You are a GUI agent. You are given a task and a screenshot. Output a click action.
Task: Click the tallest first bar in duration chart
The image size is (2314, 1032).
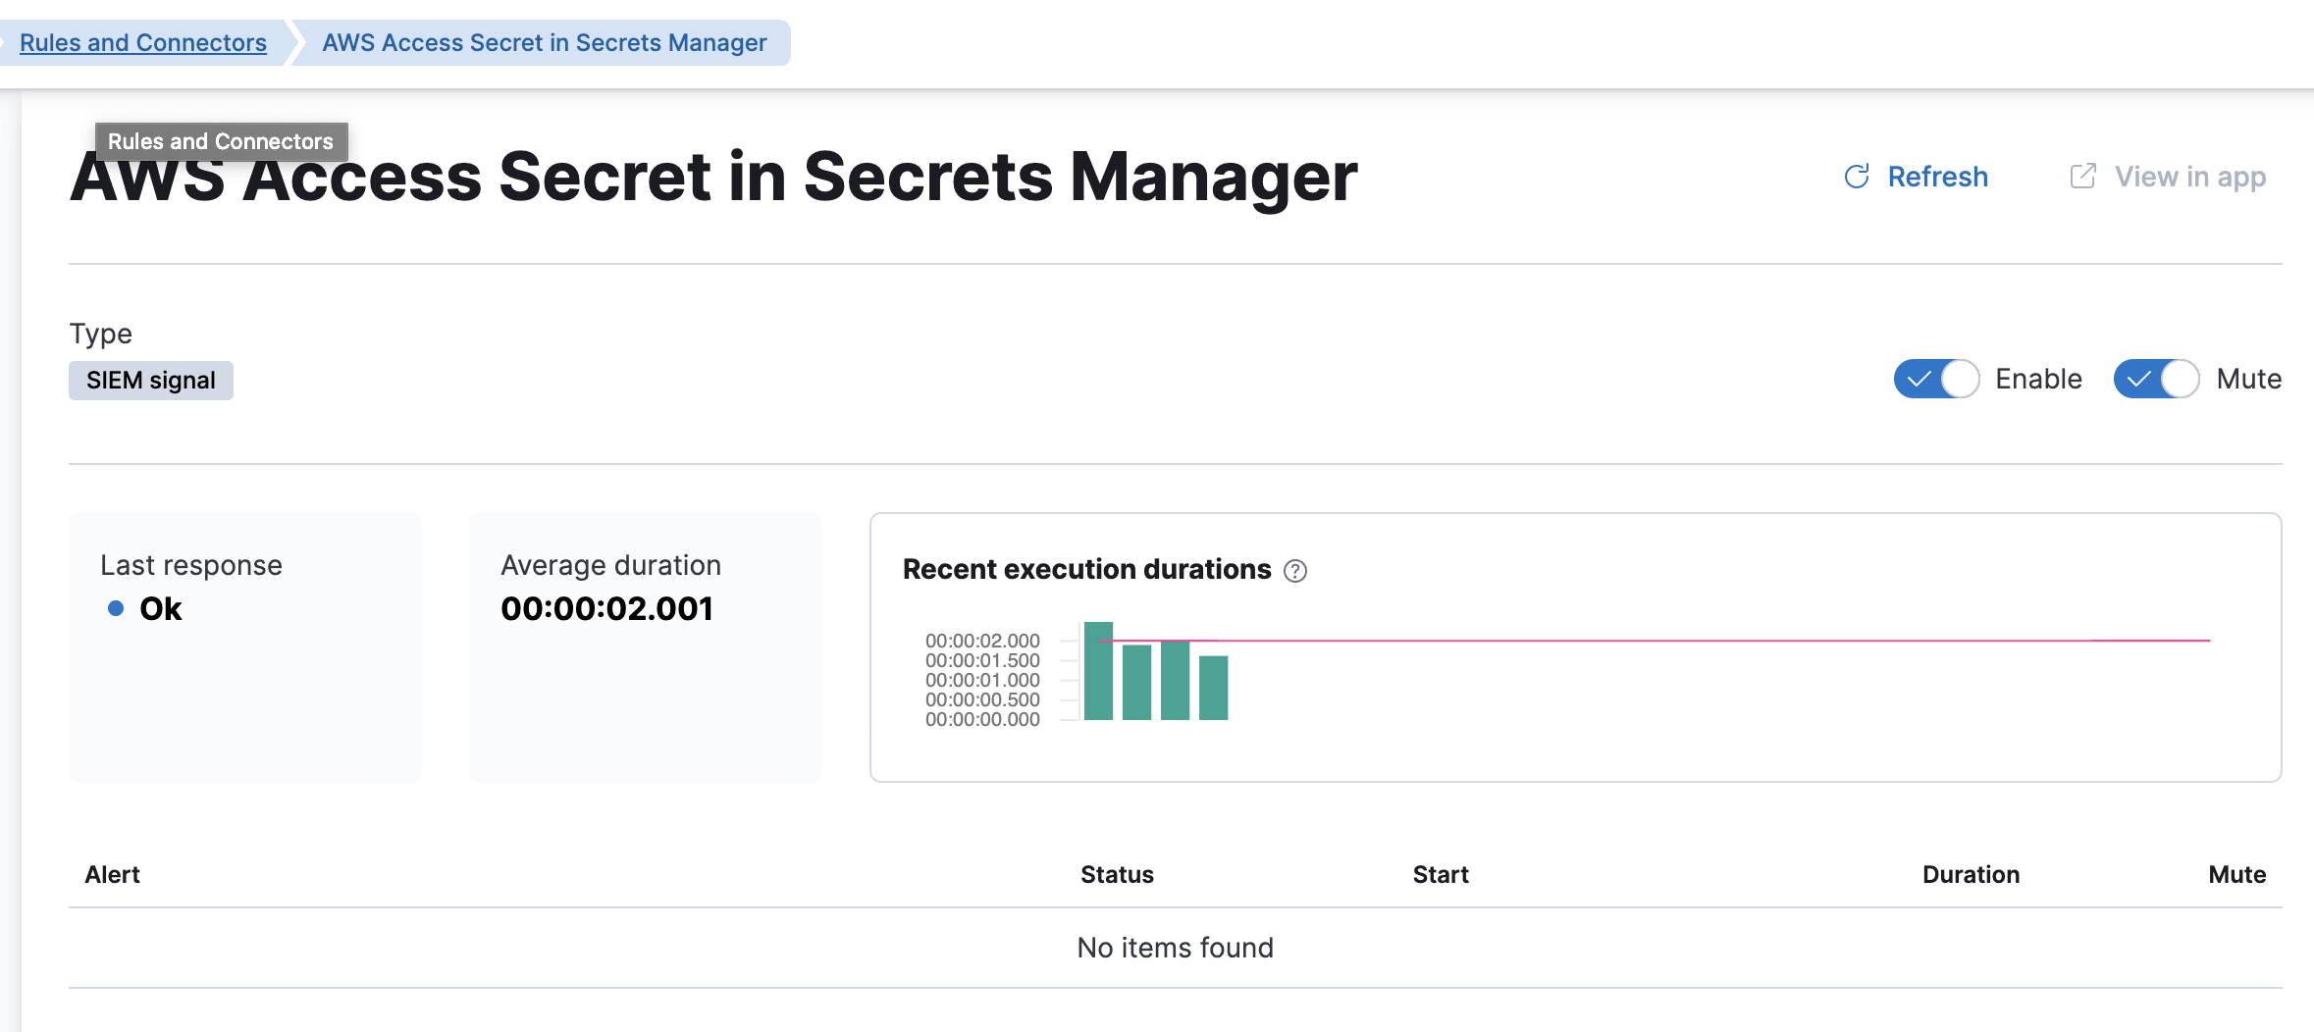[1098, 671]
